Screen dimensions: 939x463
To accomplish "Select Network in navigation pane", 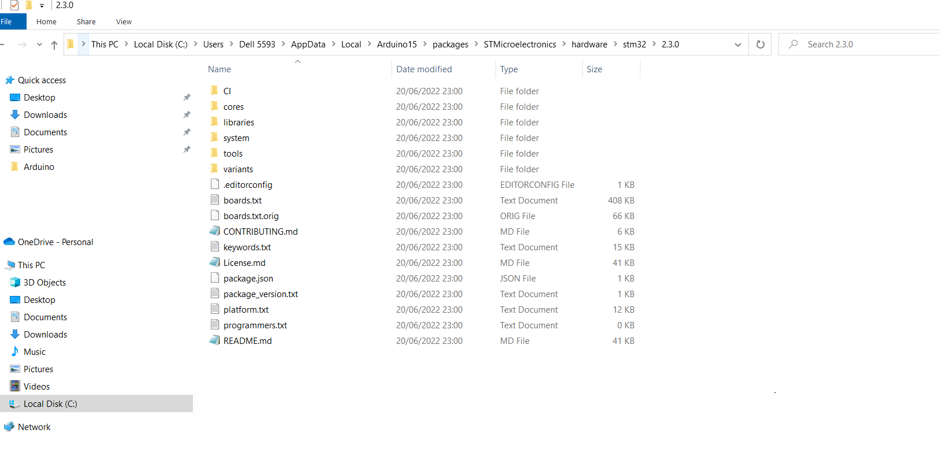I will 34,427.
